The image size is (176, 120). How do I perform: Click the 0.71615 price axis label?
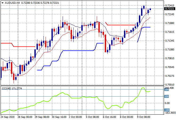click(x=170, y=32)
